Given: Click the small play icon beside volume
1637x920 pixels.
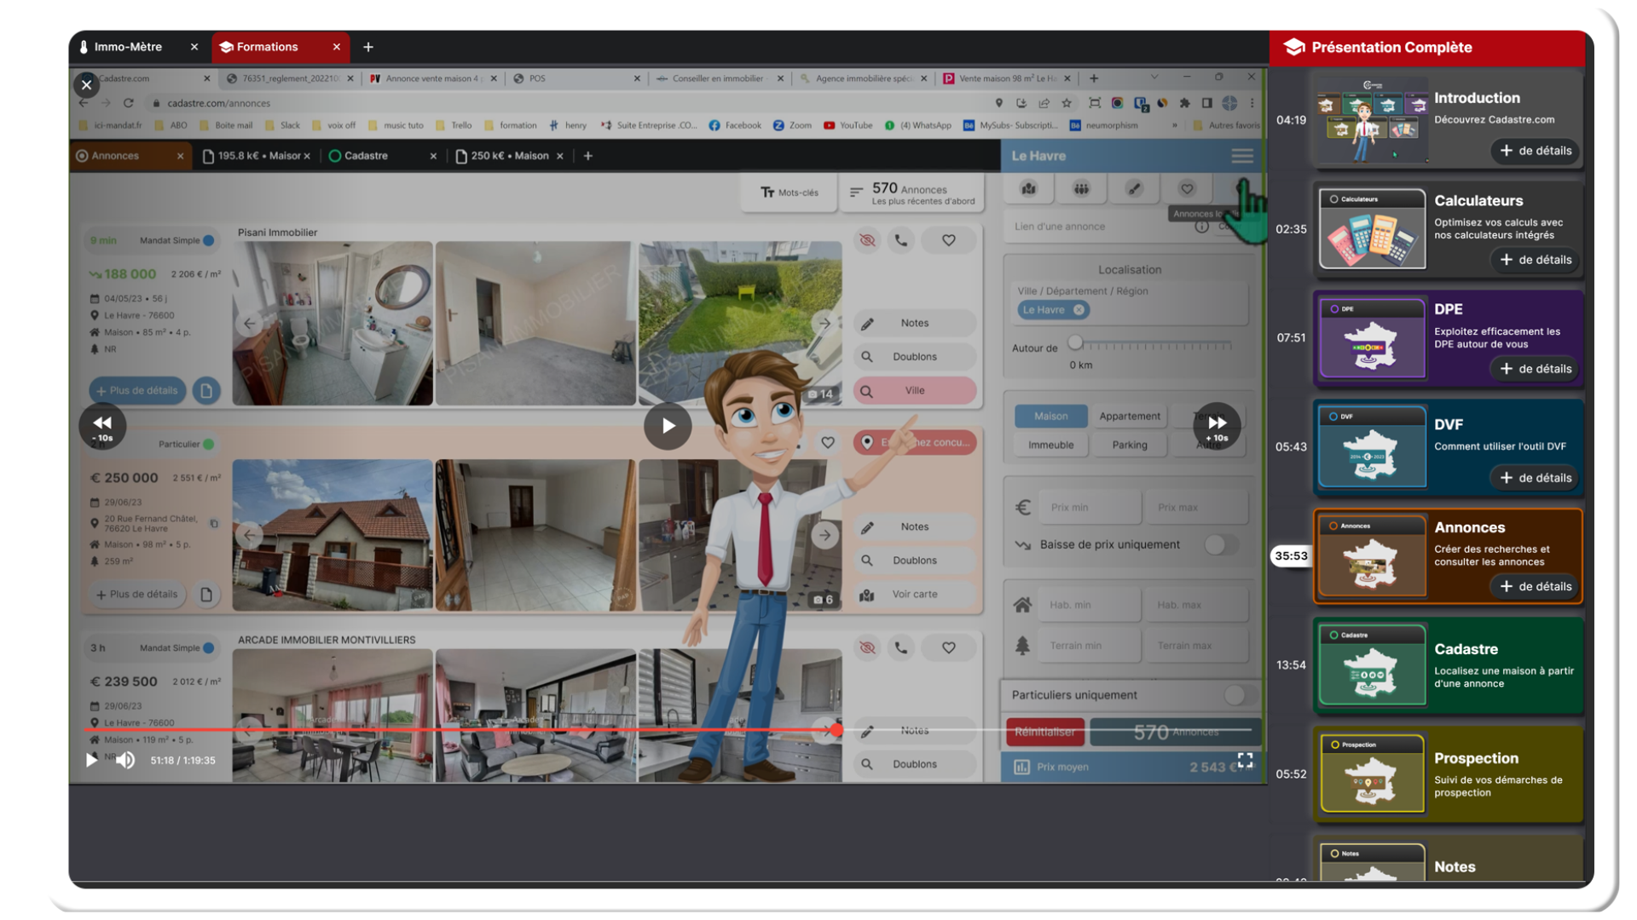Looking at the screenshot, I should coord(91,760).
